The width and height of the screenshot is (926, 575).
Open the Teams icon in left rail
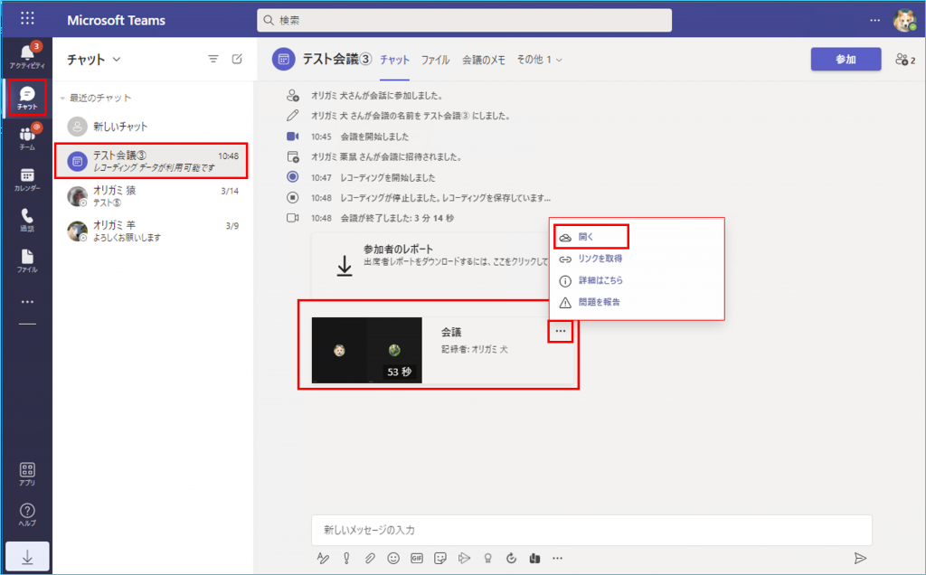coord(27,138)
